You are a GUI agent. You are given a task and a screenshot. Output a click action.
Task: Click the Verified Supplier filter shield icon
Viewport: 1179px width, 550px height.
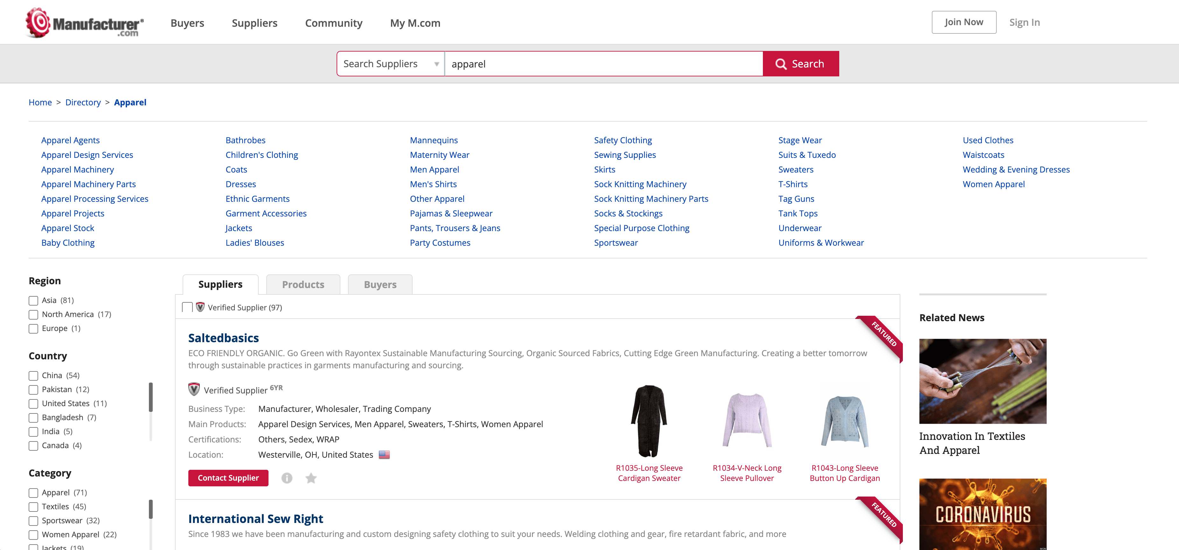click(200, 307)
